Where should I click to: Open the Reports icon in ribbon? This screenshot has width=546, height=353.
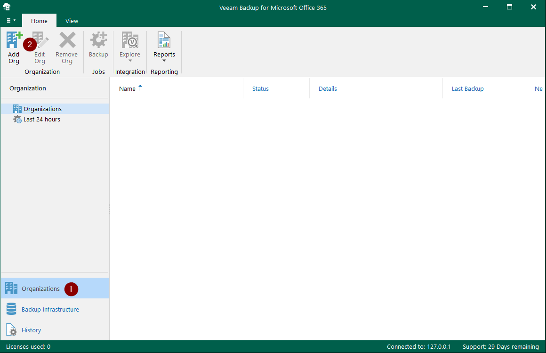[164, 40]
